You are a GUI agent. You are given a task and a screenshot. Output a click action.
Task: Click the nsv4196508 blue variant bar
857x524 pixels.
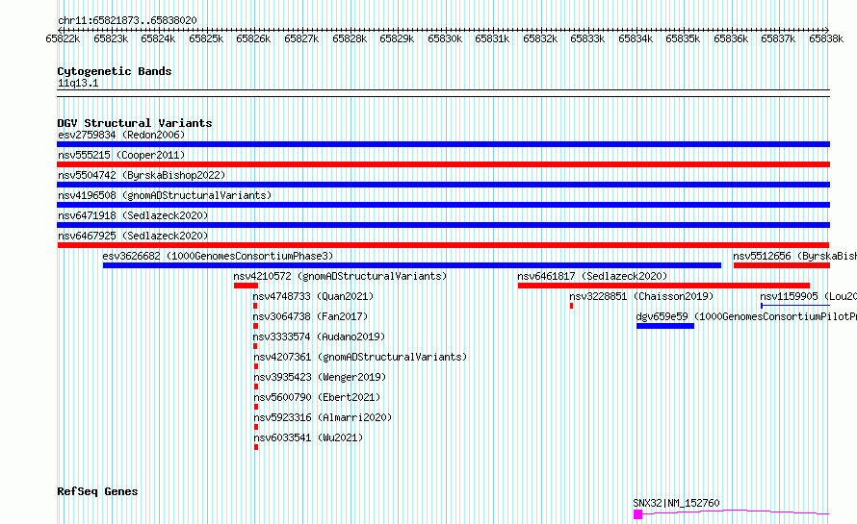point(443,205)
